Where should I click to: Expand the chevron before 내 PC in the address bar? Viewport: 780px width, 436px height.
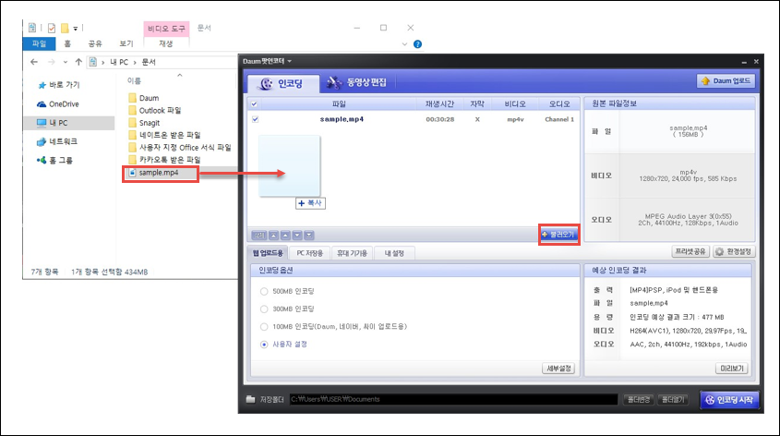click(x=103, y=62)
